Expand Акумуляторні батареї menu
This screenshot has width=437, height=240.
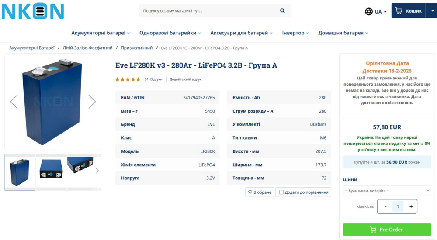[x=101, y=33]
